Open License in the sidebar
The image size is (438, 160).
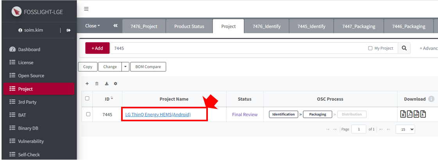click(x=39, y=63)
